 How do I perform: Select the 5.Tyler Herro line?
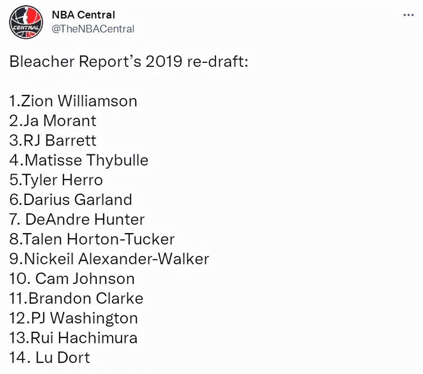point(56,180)
